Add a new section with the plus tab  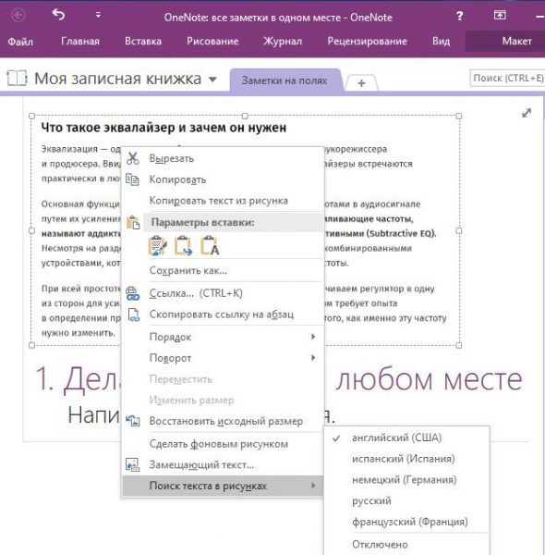pos(361,83)
